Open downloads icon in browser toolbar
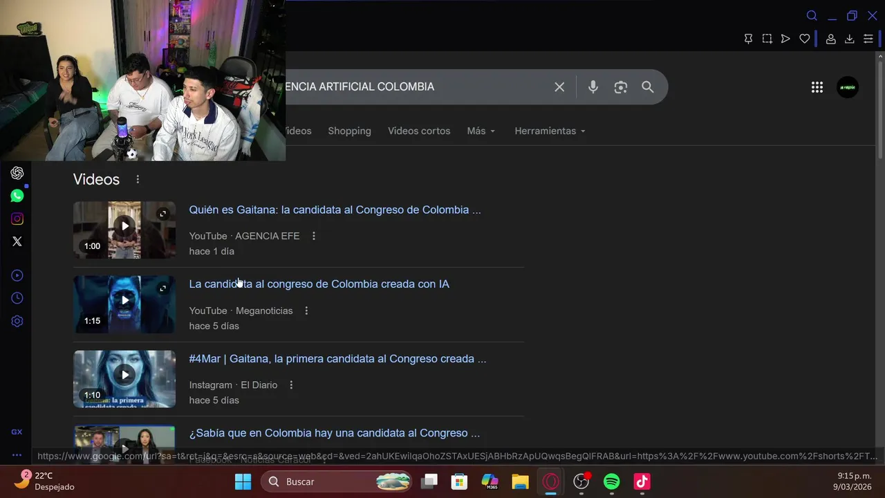The image size is (885, 498). [x=850, y=39]
